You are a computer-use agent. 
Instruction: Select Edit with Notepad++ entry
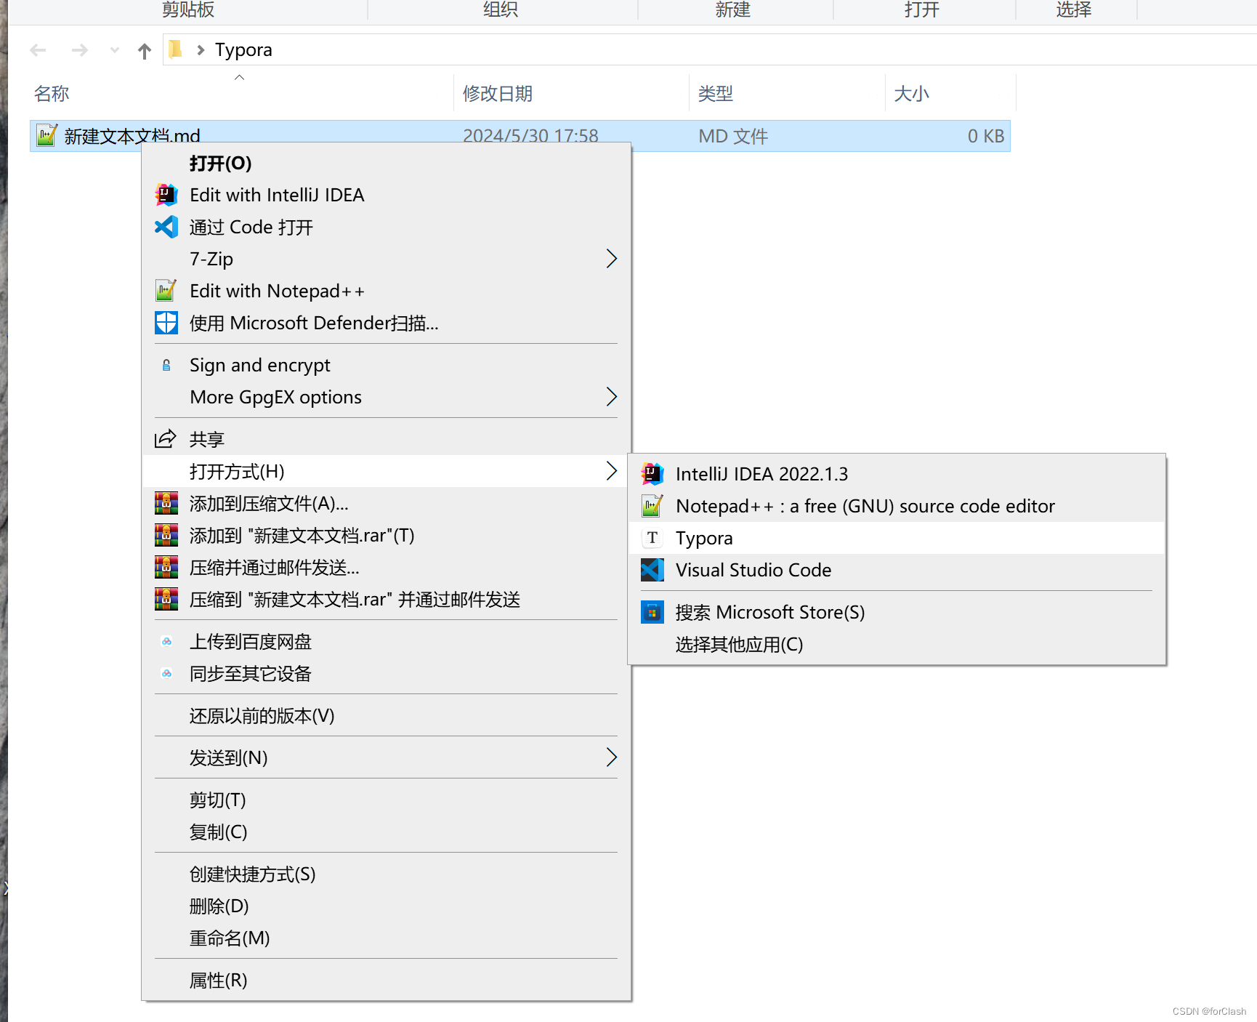click(387, 291)
